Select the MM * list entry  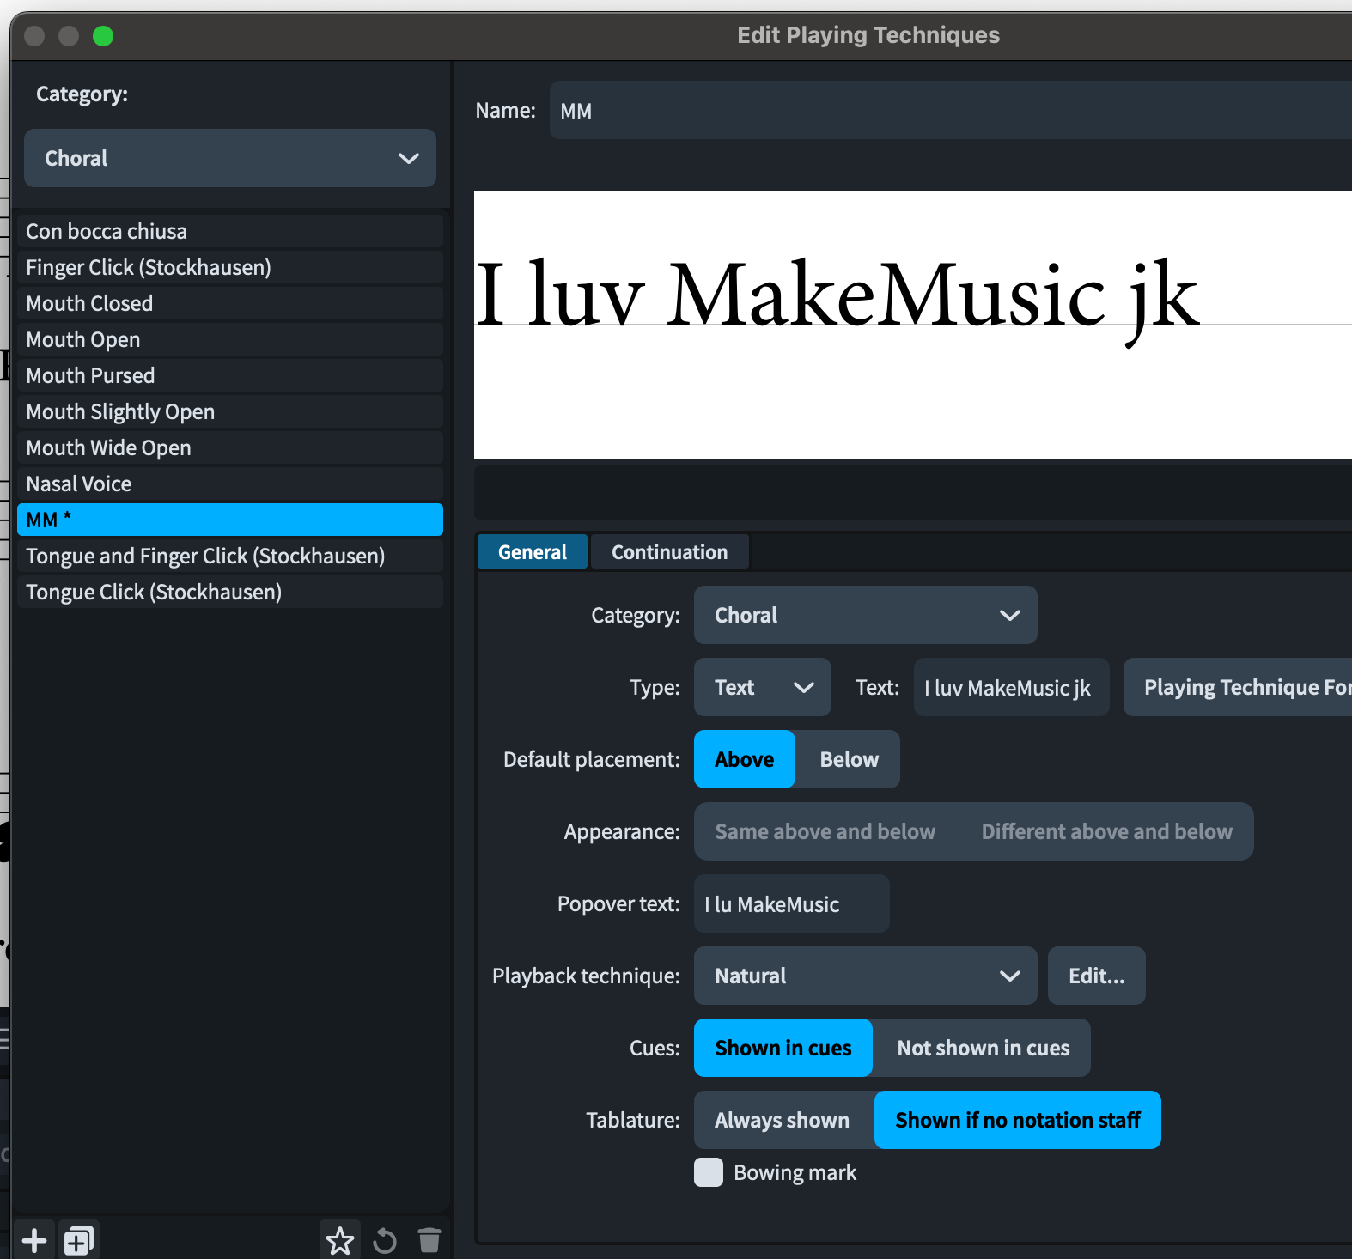point(230,520)
